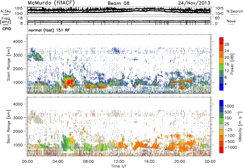
Task: Click the '10^5' label beside N.Search
Action: [x=219, y=8]
